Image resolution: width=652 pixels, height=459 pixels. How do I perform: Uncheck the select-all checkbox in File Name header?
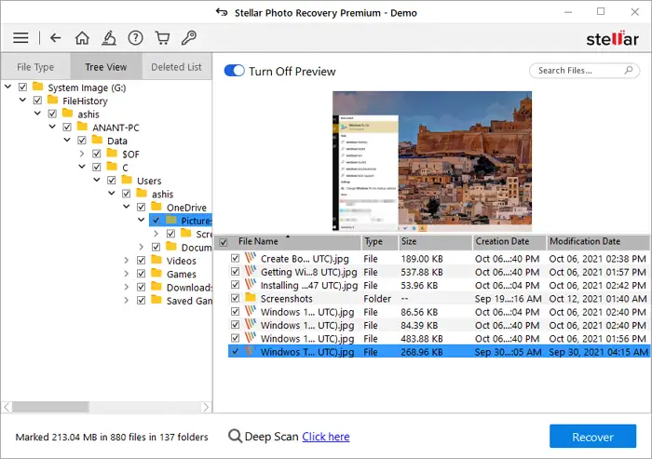tap(224, 242)
